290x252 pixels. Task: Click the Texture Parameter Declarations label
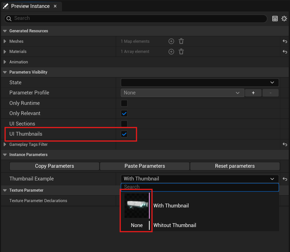click(38, 201)
